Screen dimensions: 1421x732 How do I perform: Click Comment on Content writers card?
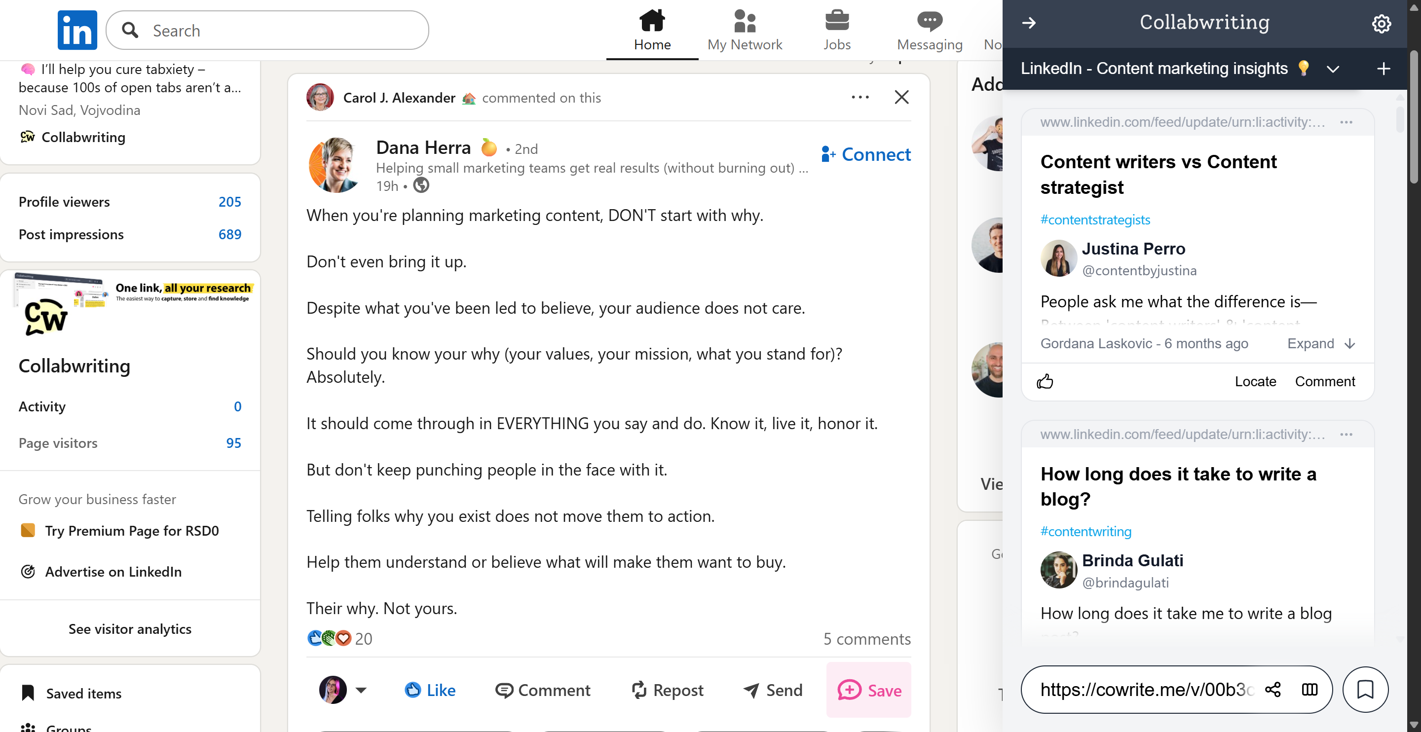point(1324,381)
